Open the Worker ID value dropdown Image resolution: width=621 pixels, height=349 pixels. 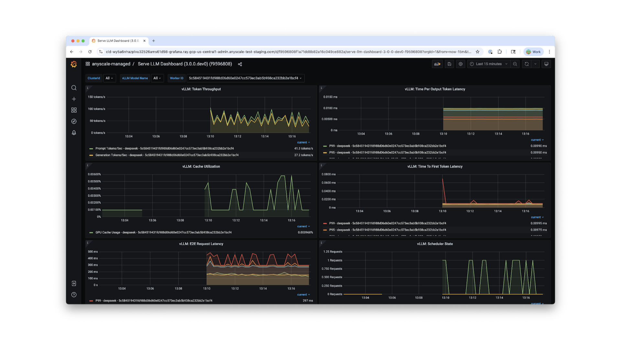click(245, 78)
